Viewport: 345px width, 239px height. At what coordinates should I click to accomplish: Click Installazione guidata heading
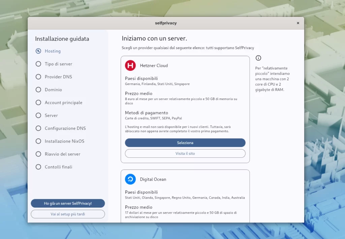pos(62,39)
